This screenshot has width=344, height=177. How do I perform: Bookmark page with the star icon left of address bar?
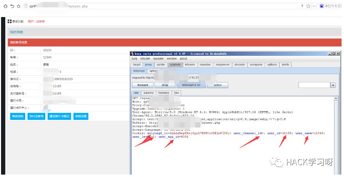19,6
